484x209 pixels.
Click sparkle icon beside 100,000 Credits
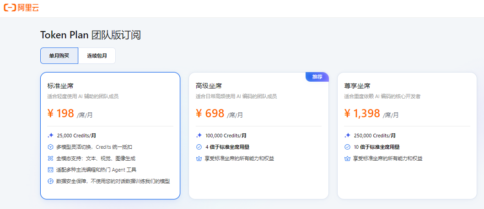point(199,136)
